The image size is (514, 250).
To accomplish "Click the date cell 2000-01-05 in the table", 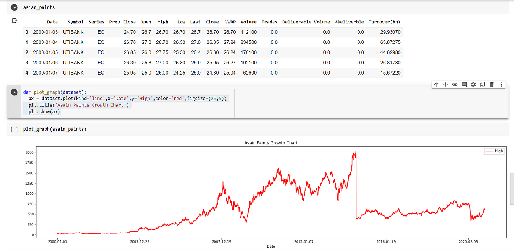I will click(x=45, y=52).
